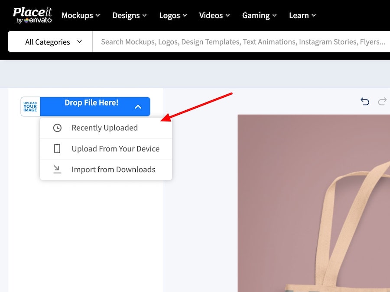The height and width of the screenshot is (292, 390).
Task: Expand the Designs menu
Action: click(x=129, y=15)
